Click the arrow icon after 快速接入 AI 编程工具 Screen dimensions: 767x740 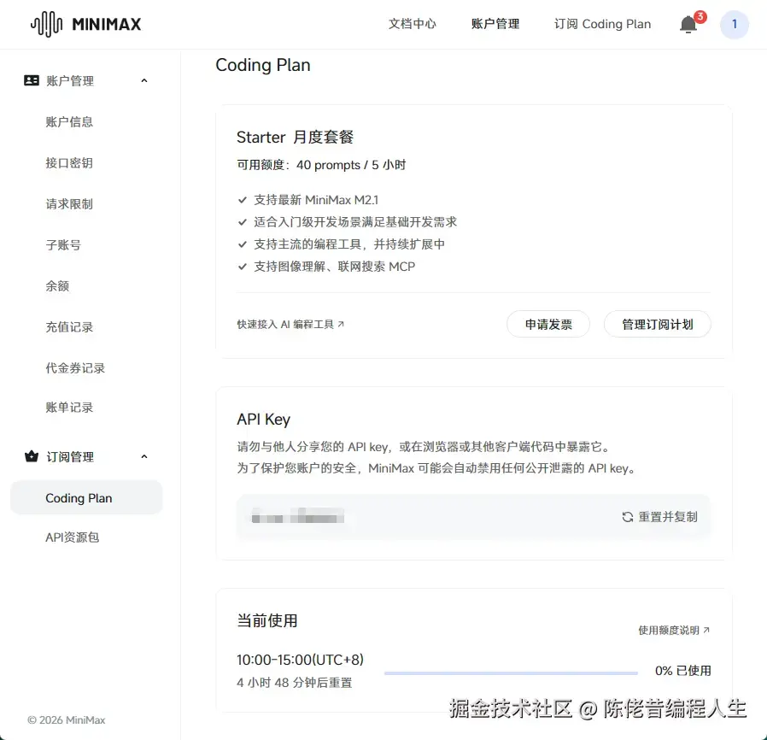[340, 325]
